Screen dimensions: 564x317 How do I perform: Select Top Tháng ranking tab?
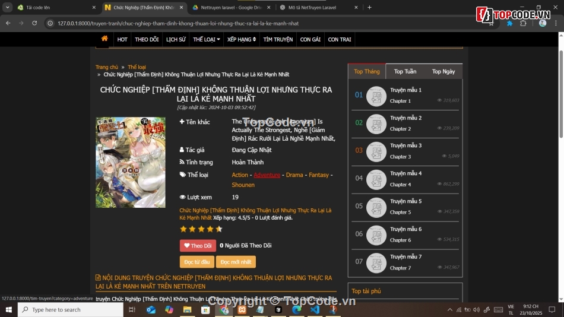coord(367,71)
